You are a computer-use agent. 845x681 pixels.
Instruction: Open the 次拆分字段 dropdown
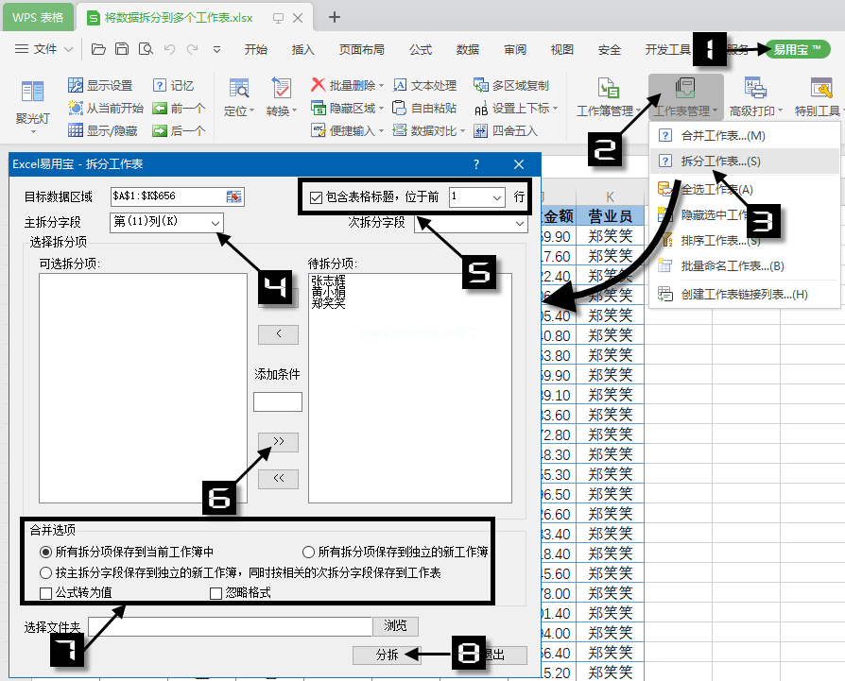click(519, 223)
